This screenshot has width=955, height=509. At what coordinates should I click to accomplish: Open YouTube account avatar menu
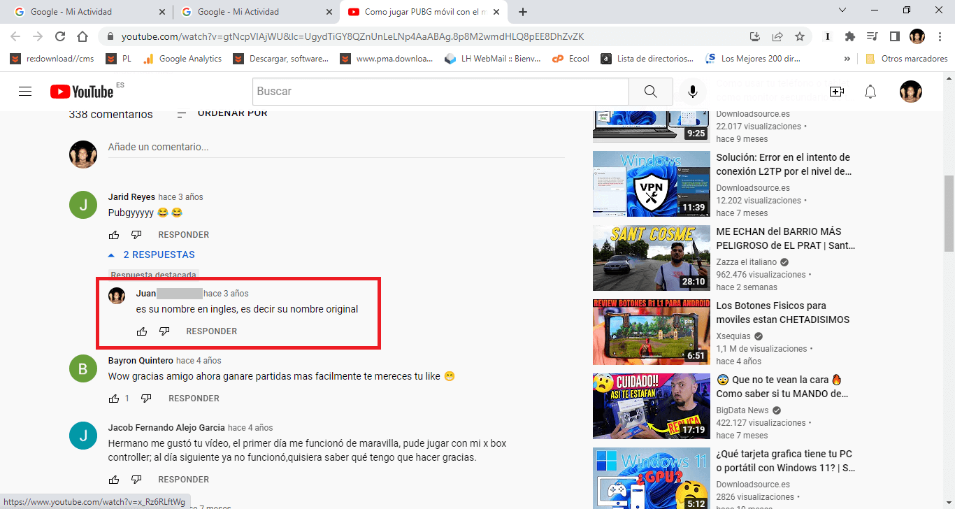910,92
